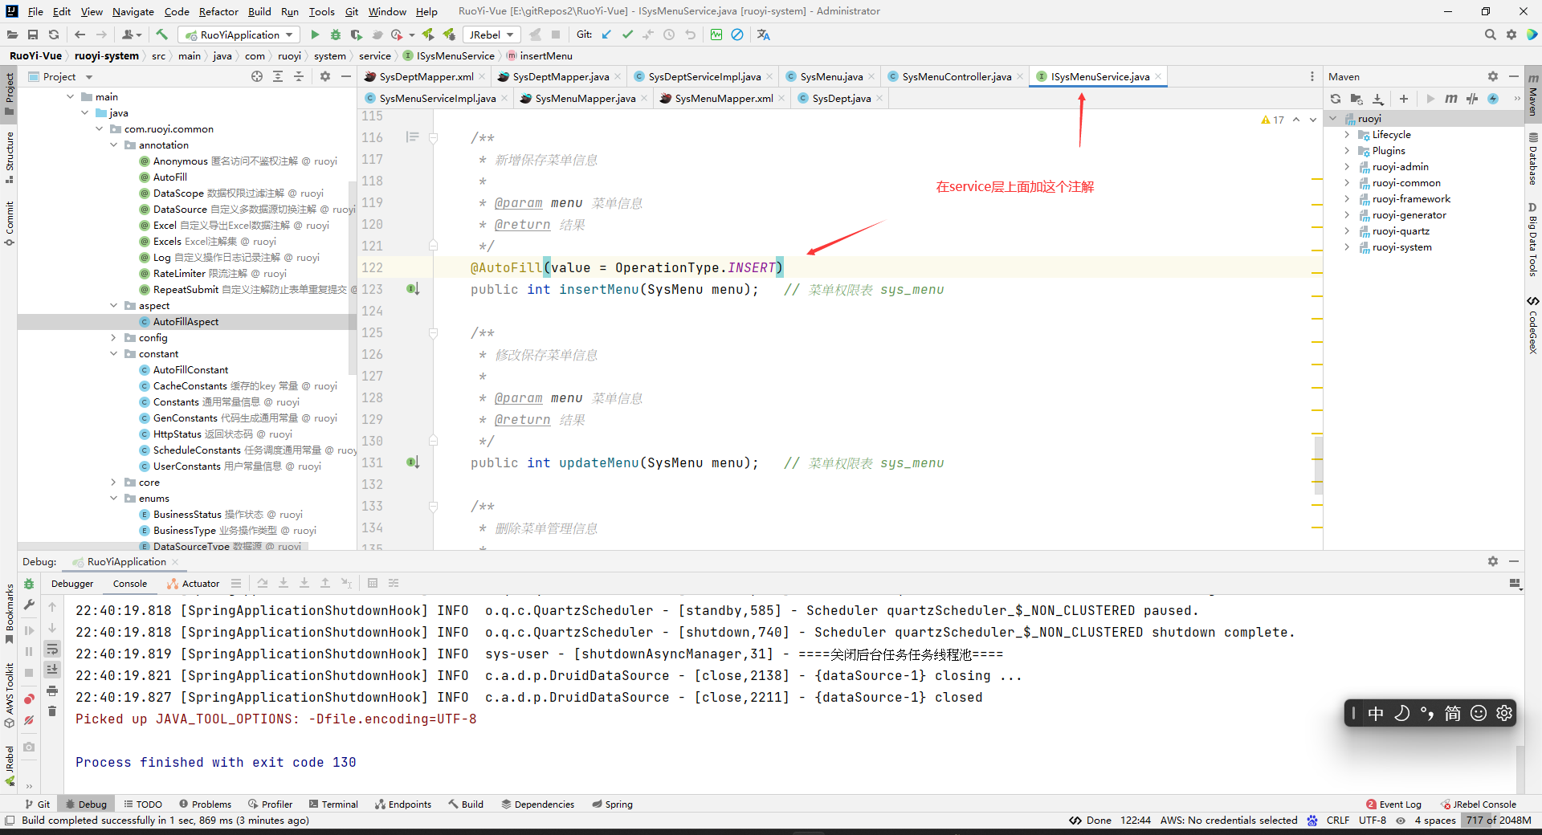
Task: Click Clear All trash icon in console
Action: [x=52, y=711]
